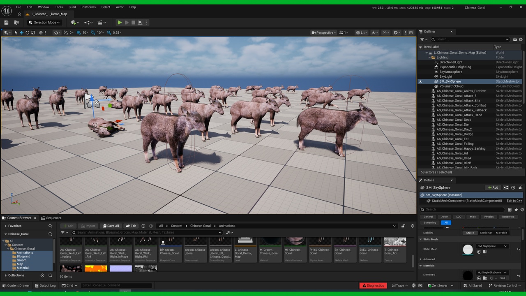This screenshot has height=296, width=526.
Task: Click the Edit in C++ link
Action: (x=514, y=201)
